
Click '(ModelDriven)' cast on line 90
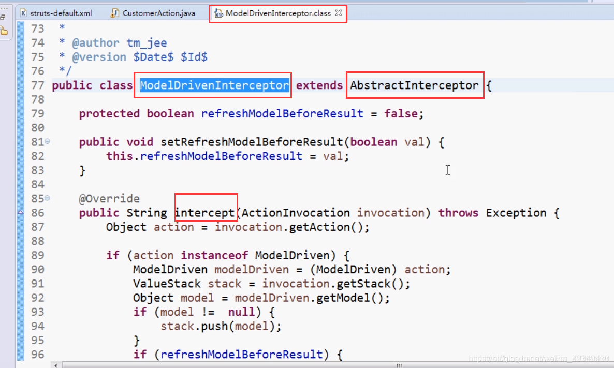pos(353,269)
